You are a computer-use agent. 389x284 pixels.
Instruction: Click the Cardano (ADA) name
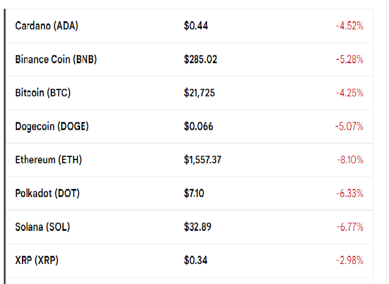[47, 26]
